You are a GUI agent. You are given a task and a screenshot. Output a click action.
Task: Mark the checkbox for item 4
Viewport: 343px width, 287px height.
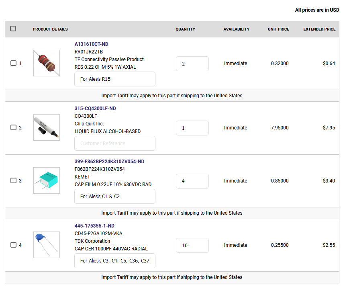(14, 245)
